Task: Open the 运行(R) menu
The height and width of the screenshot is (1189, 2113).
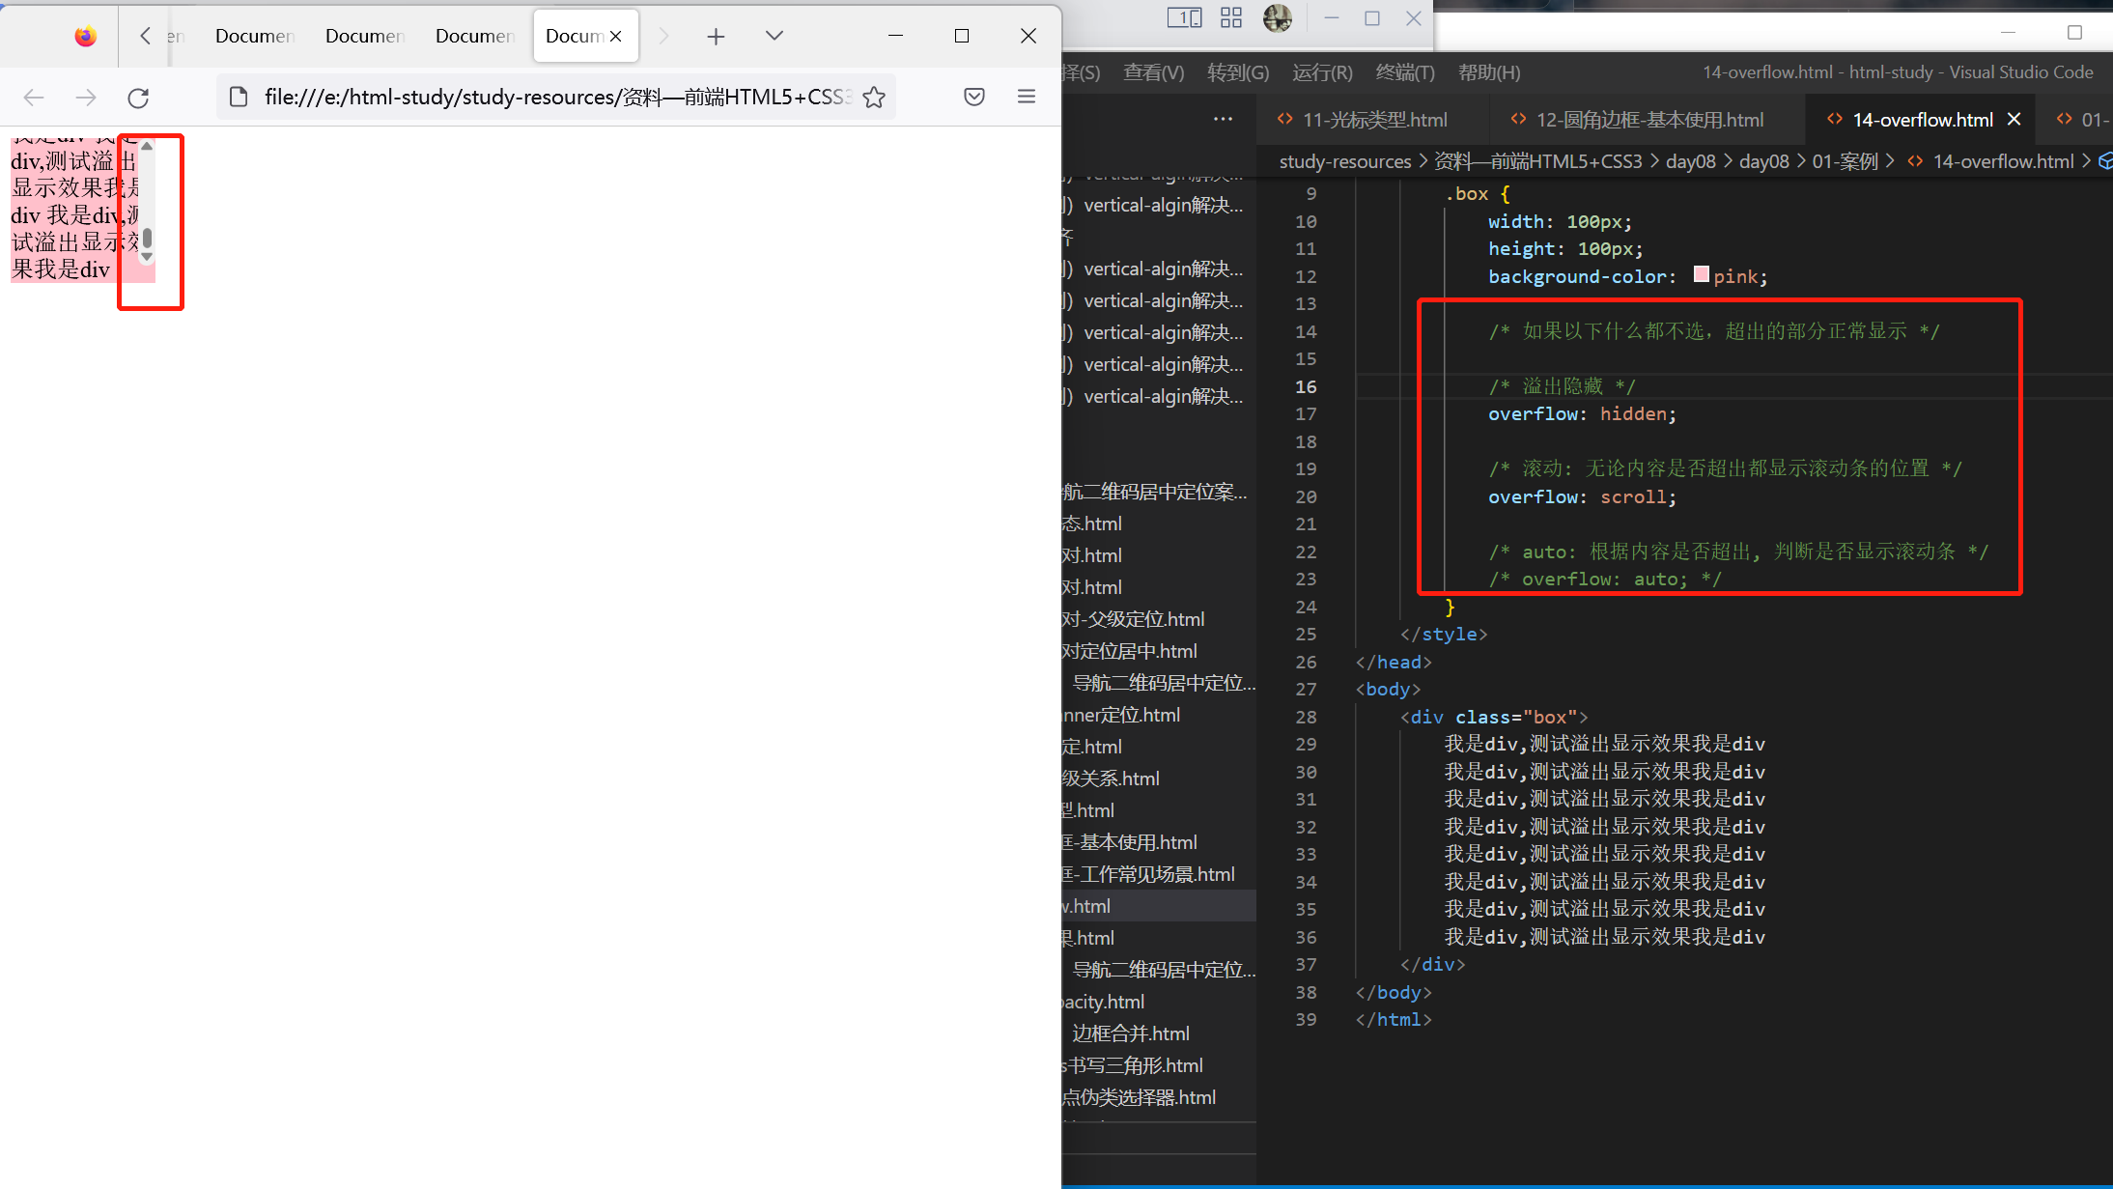Action: coord(1321,72)
